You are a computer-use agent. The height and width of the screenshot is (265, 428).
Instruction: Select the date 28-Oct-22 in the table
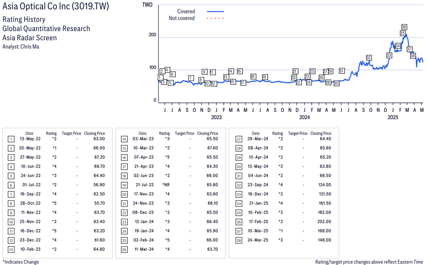[x=30, y=203]
